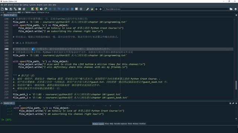Click line number 204 in the gutter
The height and width of the screenshot is (133, 238).
[x=6, y=61]
